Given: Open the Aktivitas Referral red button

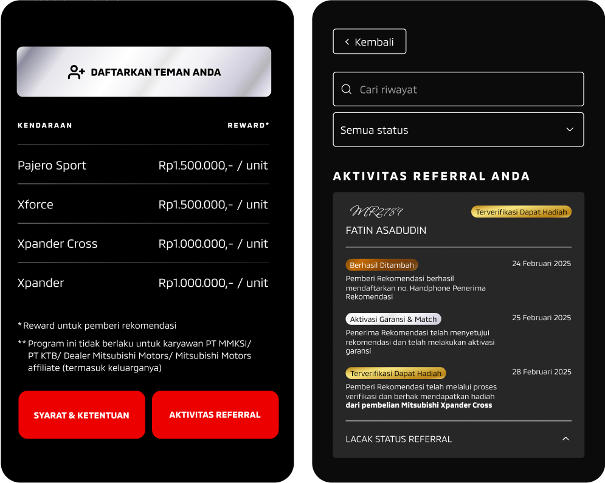Looking at the screenshot, I should [215, 415].
